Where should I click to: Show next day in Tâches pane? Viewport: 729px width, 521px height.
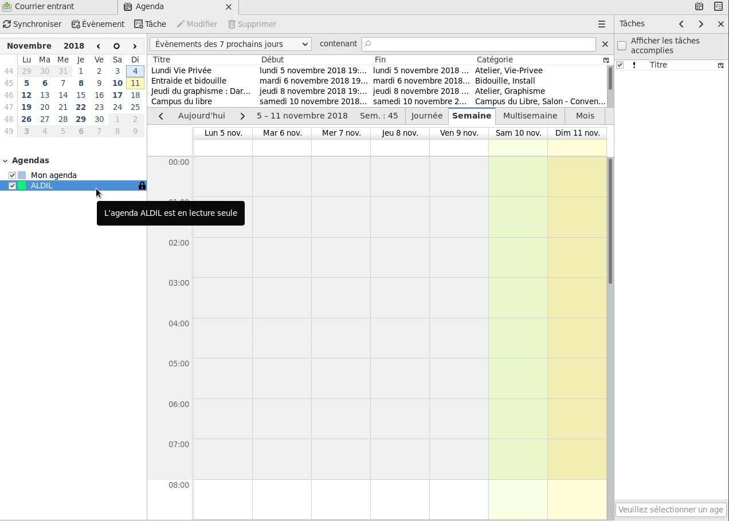701,24
